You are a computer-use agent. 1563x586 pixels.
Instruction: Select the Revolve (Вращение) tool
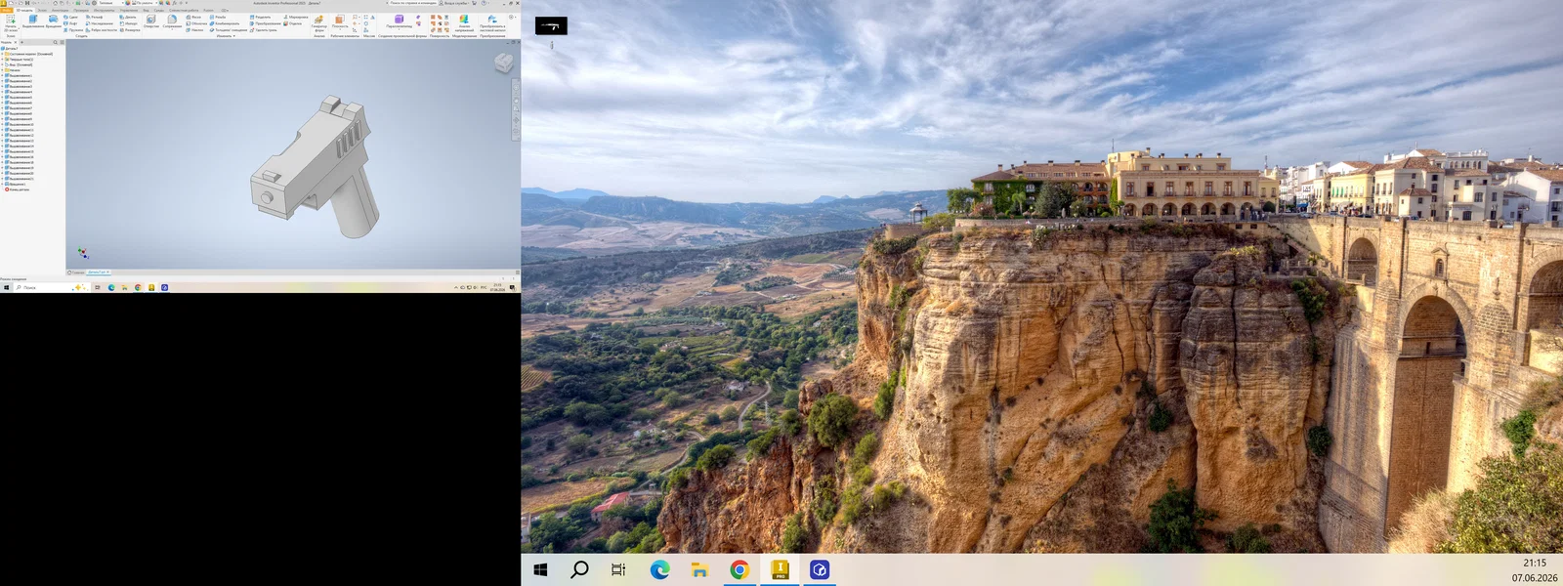53,21
